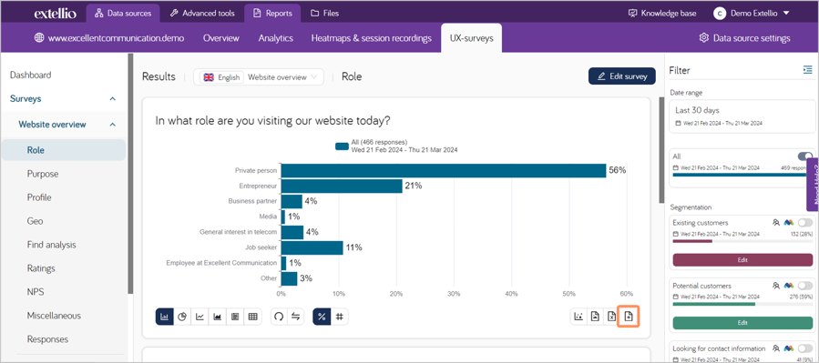Select the stacked list chart icon
Screen dimensions: 819x363
pos(235,317)
